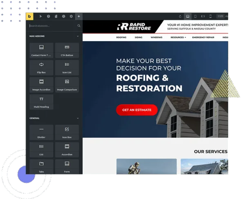Add the Form element
This screenshot has height=199, width=245.
point(67,166)
